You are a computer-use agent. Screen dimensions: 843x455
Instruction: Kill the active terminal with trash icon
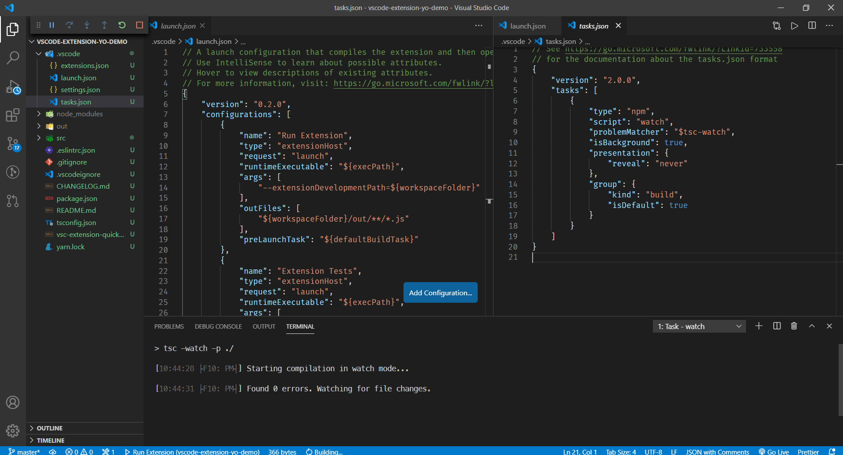click(794, 326)
